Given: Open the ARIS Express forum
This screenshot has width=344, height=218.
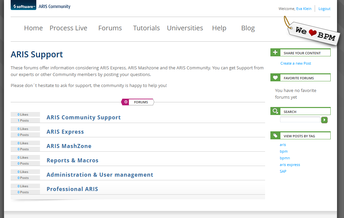Looking at the screenshot, I should coord(65,132).
